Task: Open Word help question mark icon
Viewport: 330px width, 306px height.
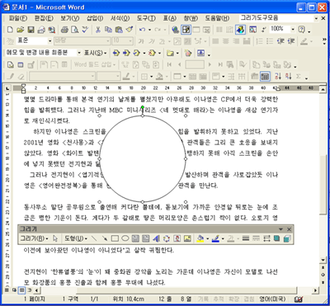Action: [x=302, y=30]
